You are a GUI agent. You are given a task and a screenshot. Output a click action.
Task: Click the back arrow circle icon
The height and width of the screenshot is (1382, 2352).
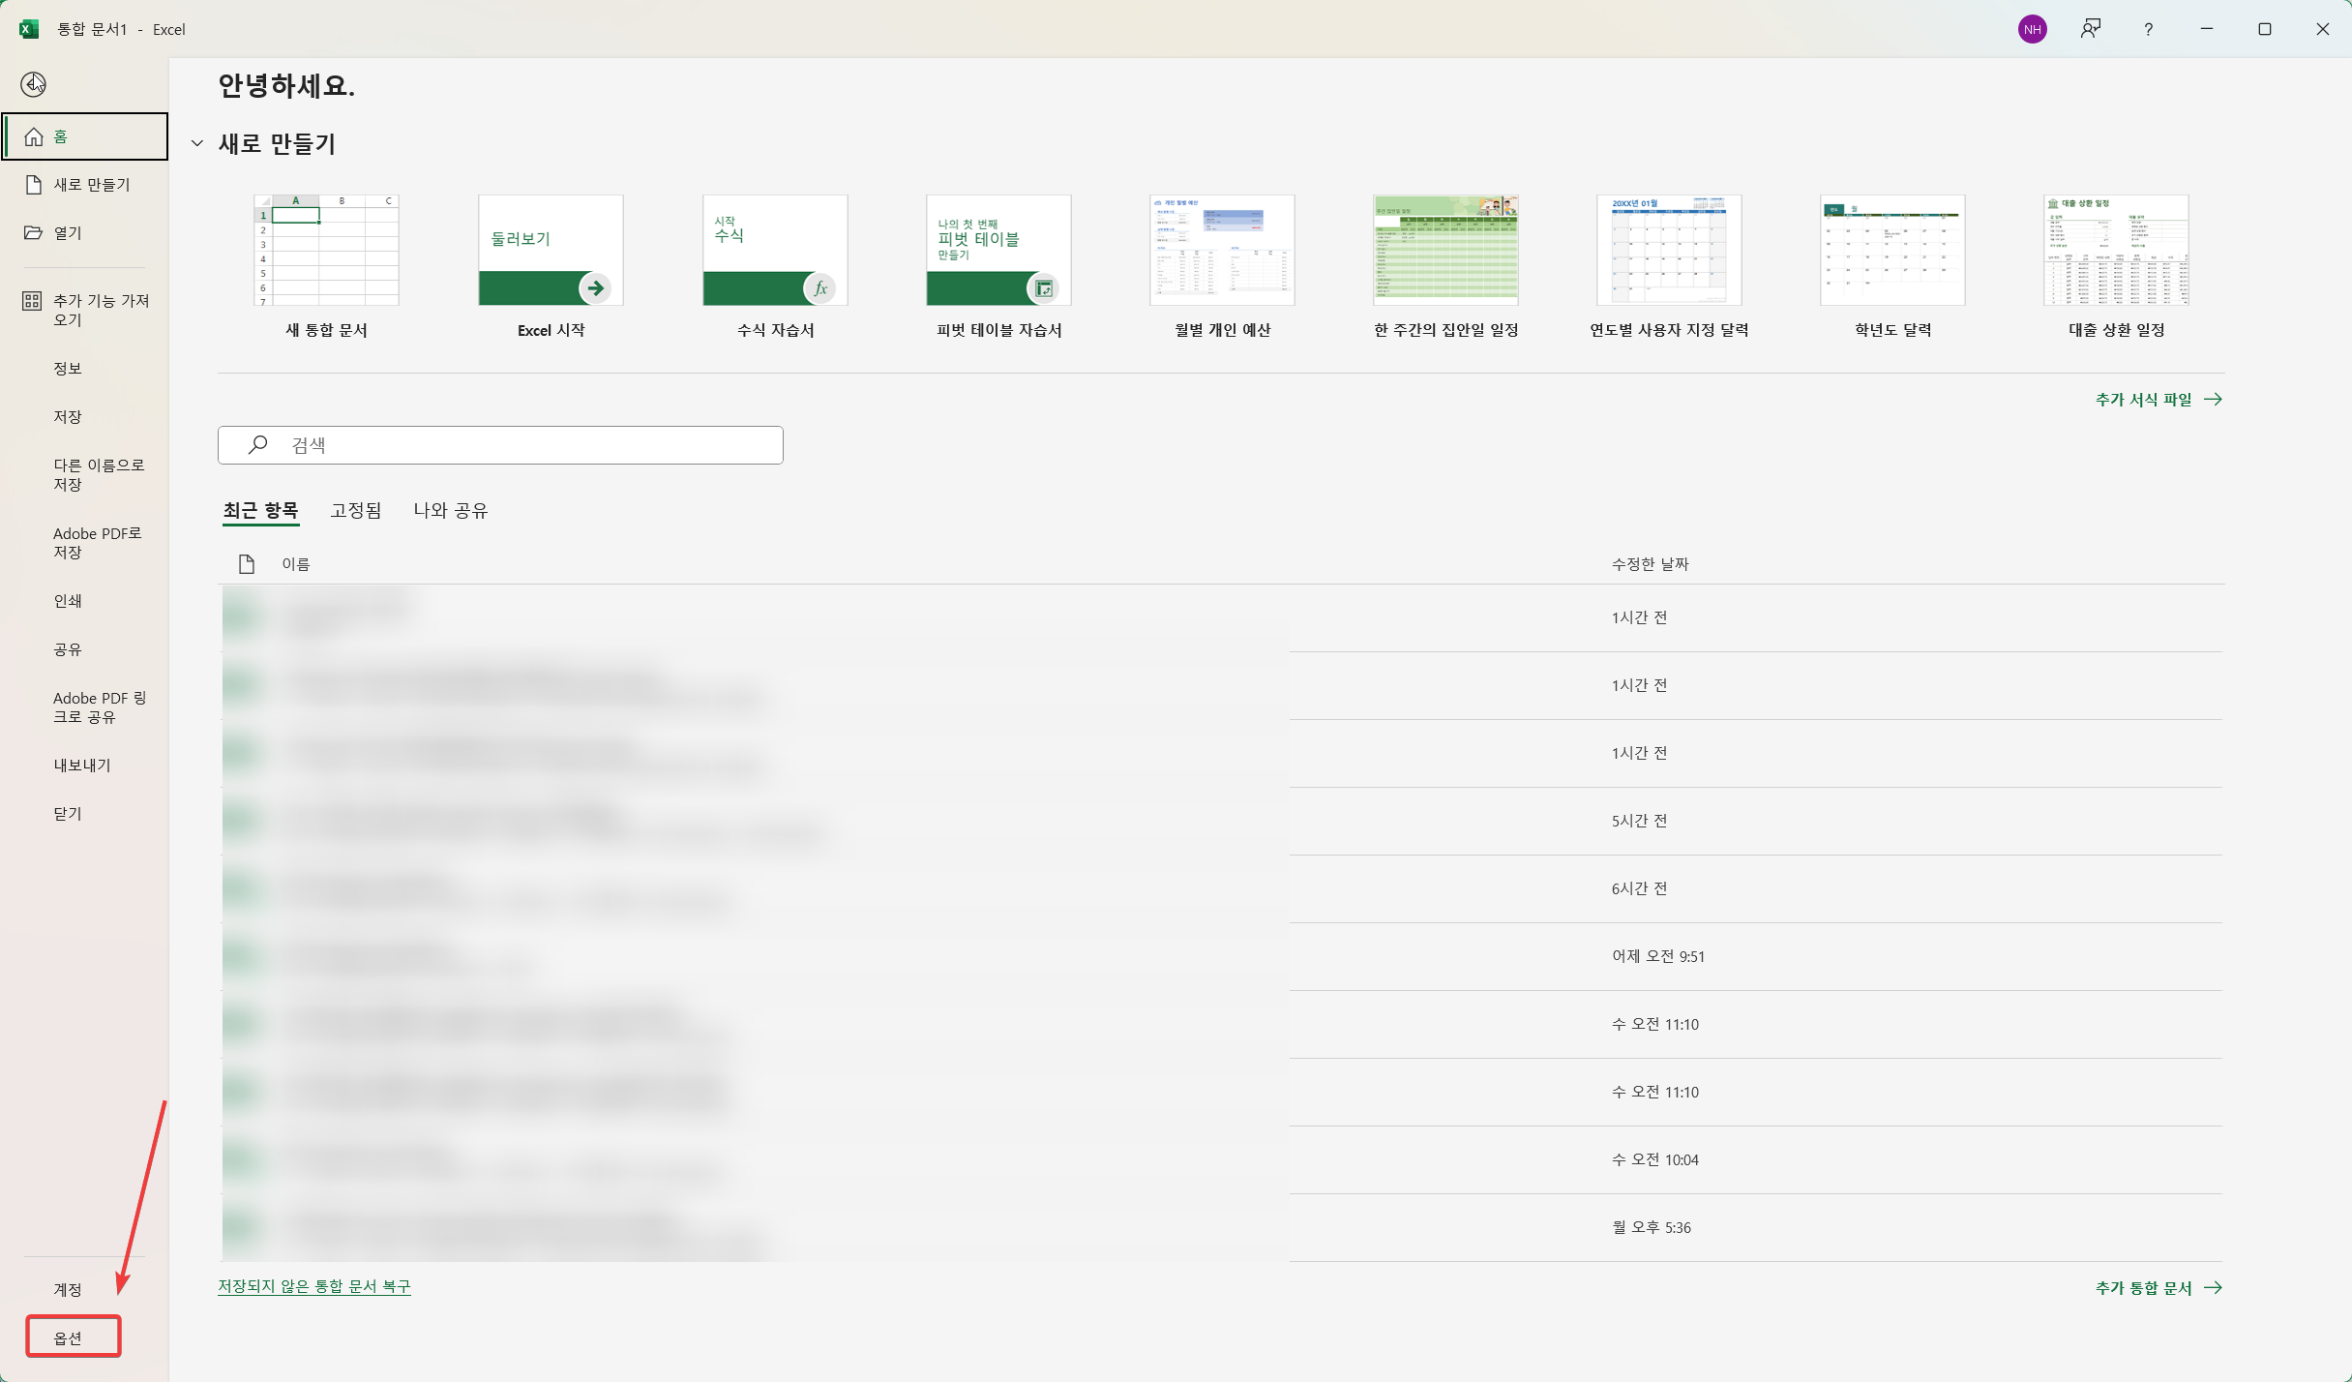[33, 84]
